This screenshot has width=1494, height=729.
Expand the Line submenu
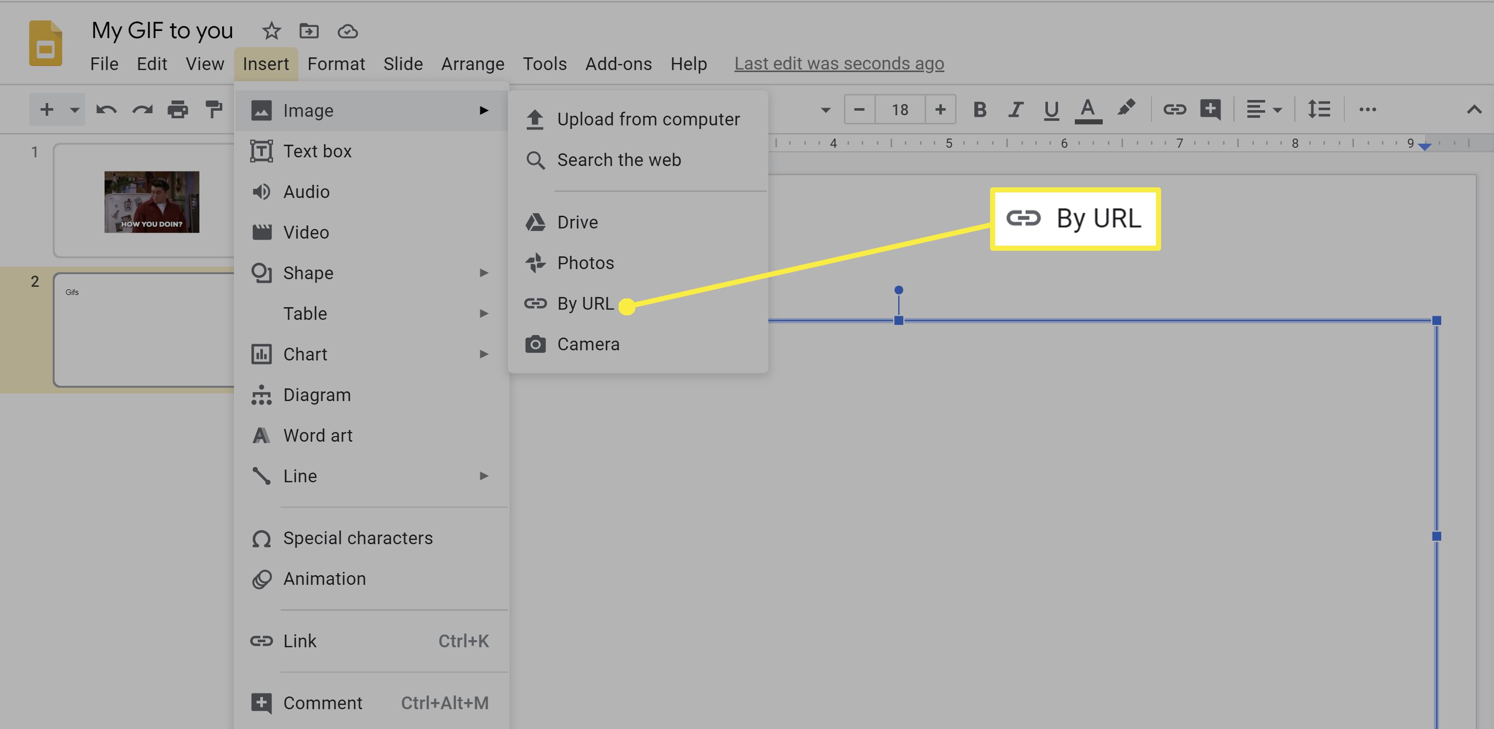370,476
